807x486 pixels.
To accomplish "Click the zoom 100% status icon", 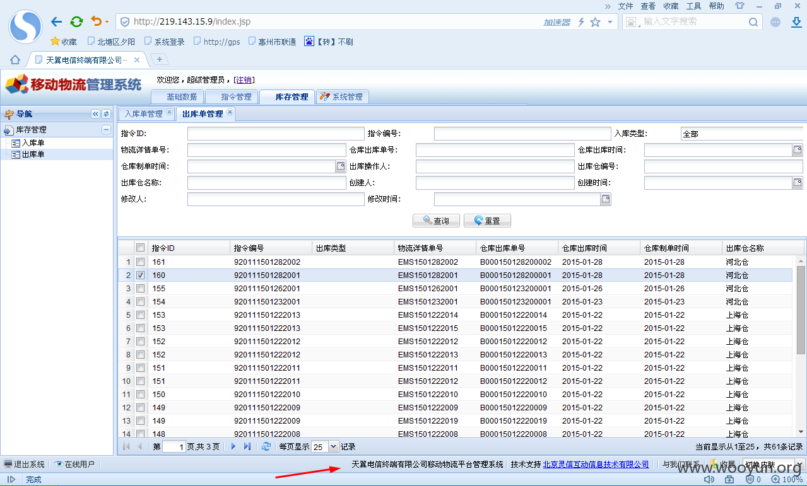I will tap(786, 480).
